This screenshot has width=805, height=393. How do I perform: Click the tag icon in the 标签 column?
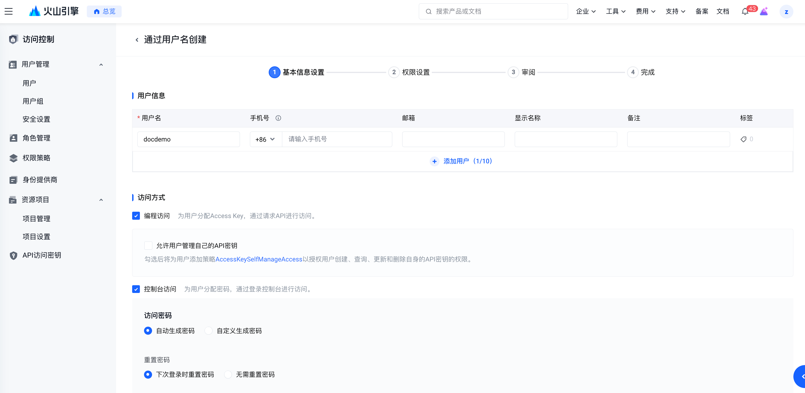[x=743, y=139]
